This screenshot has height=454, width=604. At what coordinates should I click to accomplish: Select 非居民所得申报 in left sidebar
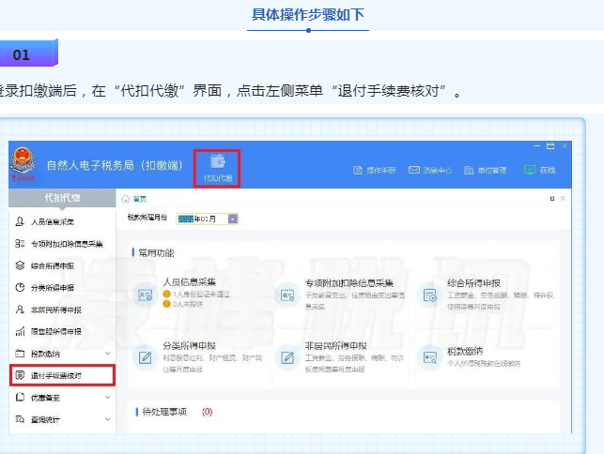coord(62,310)
